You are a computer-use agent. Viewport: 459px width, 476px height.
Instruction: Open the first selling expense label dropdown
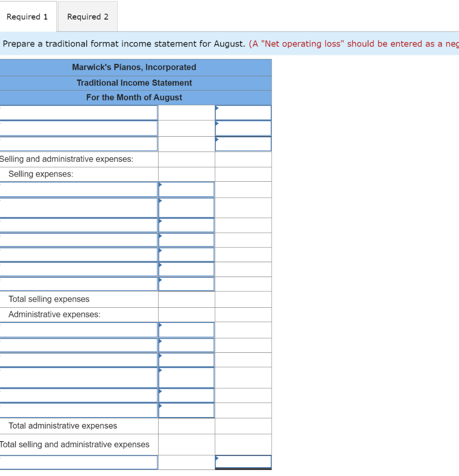[x=79, y=189]
